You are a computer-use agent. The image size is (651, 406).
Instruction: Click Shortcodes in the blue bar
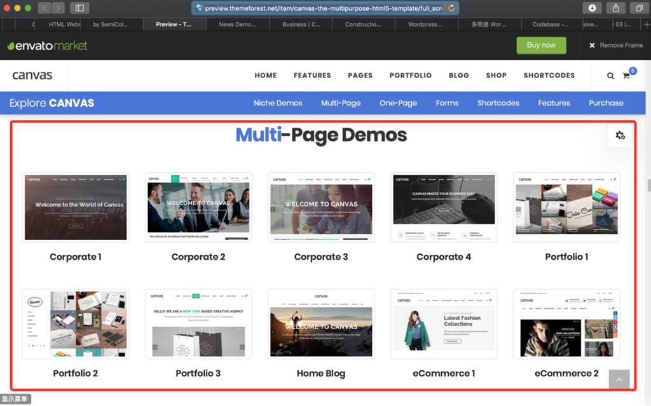pyautogui.click(x=498, y=103)
